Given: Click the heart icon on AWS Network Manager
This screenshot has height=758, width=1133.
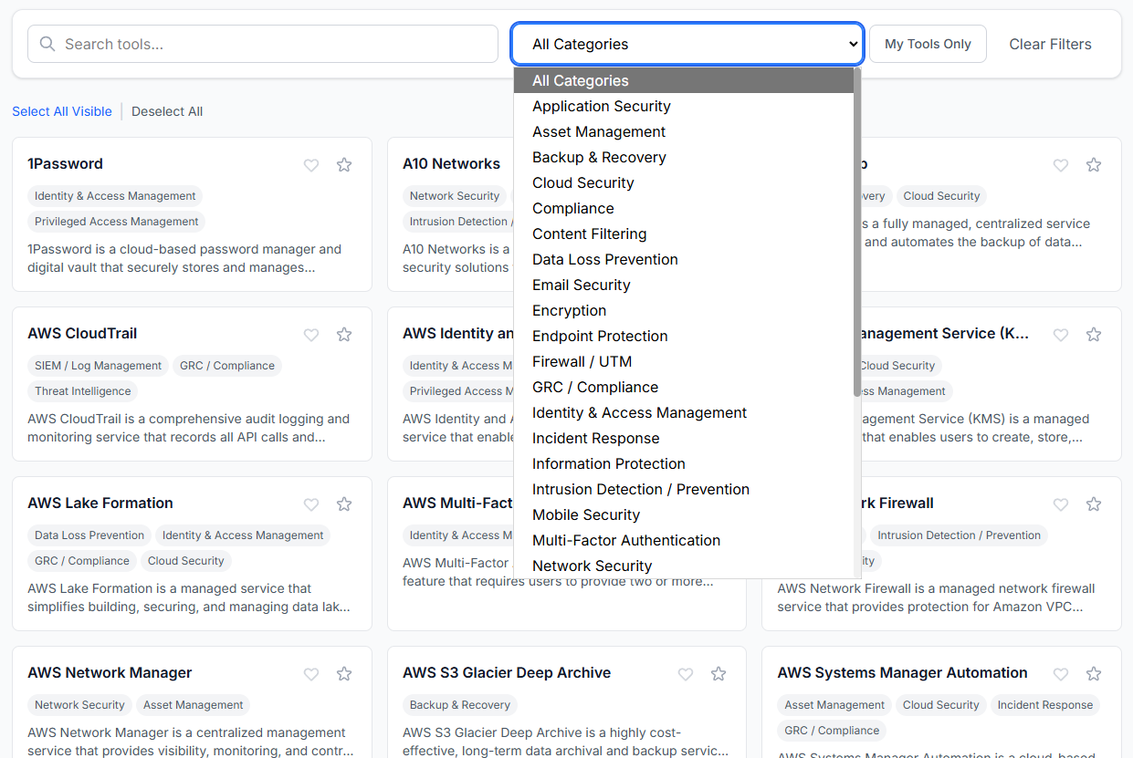Looking at the screenshot, I should 311,674.
